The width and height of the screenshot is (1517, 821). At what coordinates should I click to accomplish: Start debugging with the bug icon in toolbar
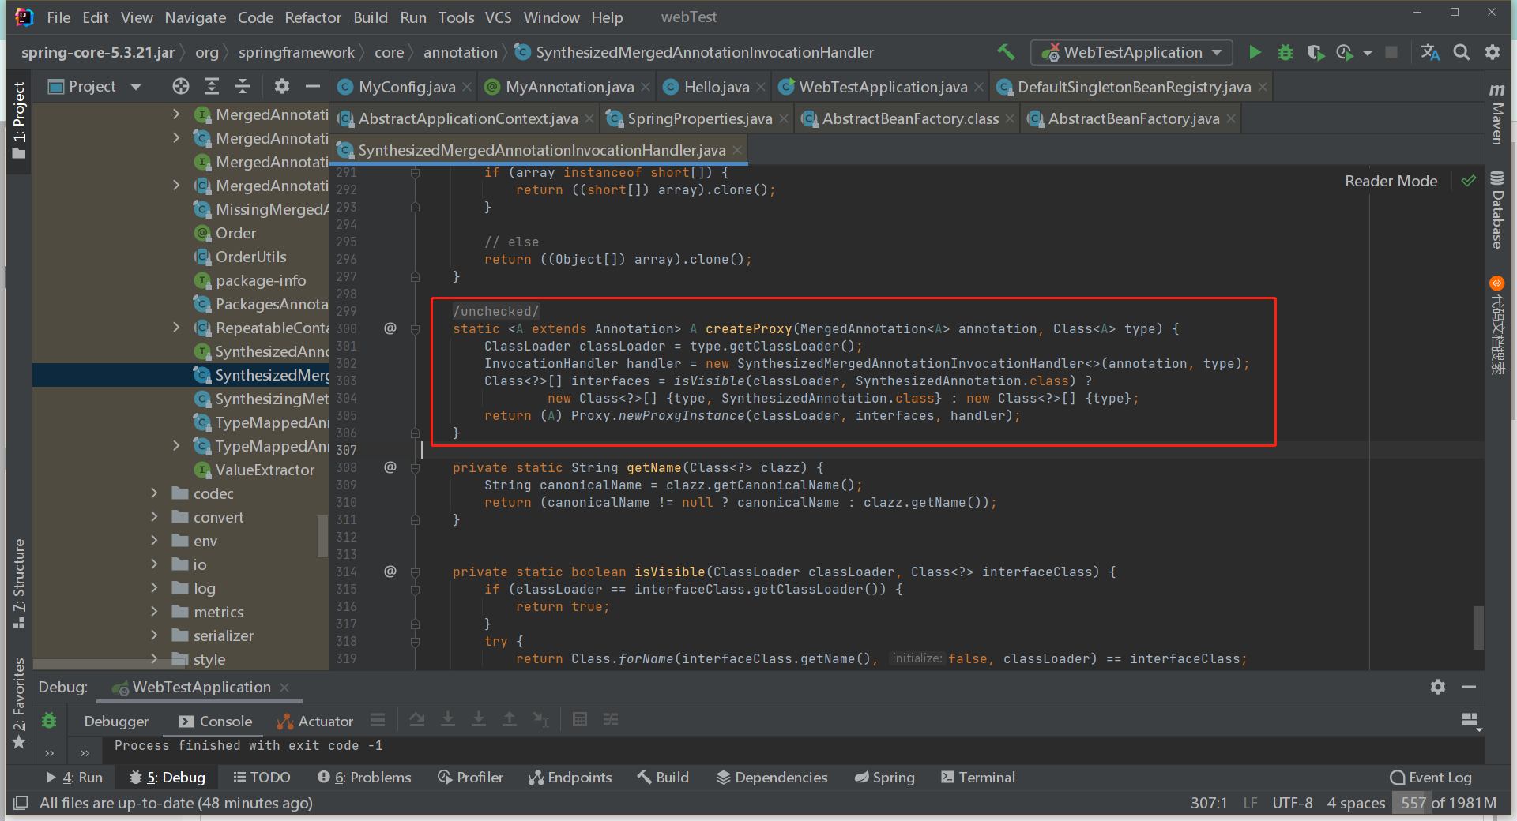coord(1285,52)
